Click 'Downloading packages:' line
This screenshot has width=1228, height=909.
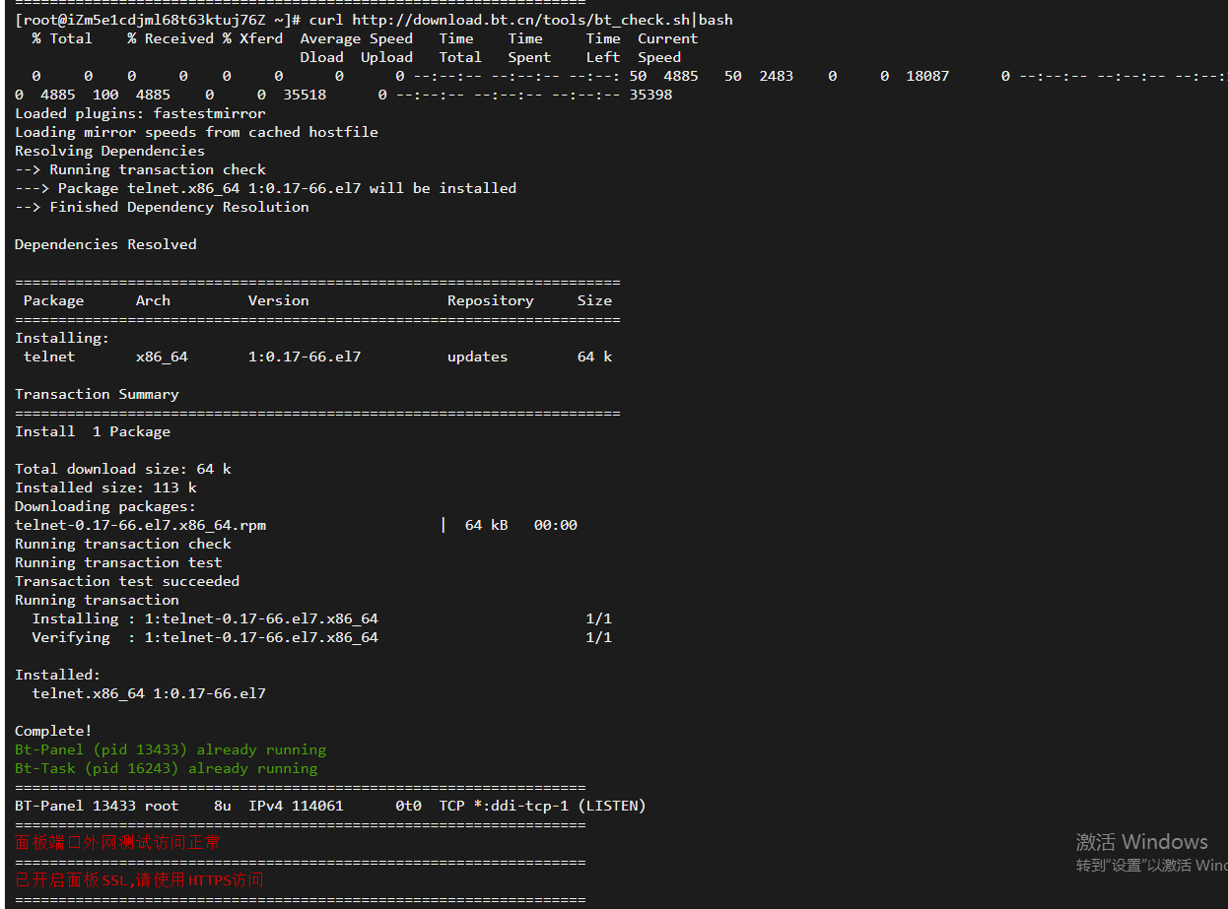pos(105,506)
